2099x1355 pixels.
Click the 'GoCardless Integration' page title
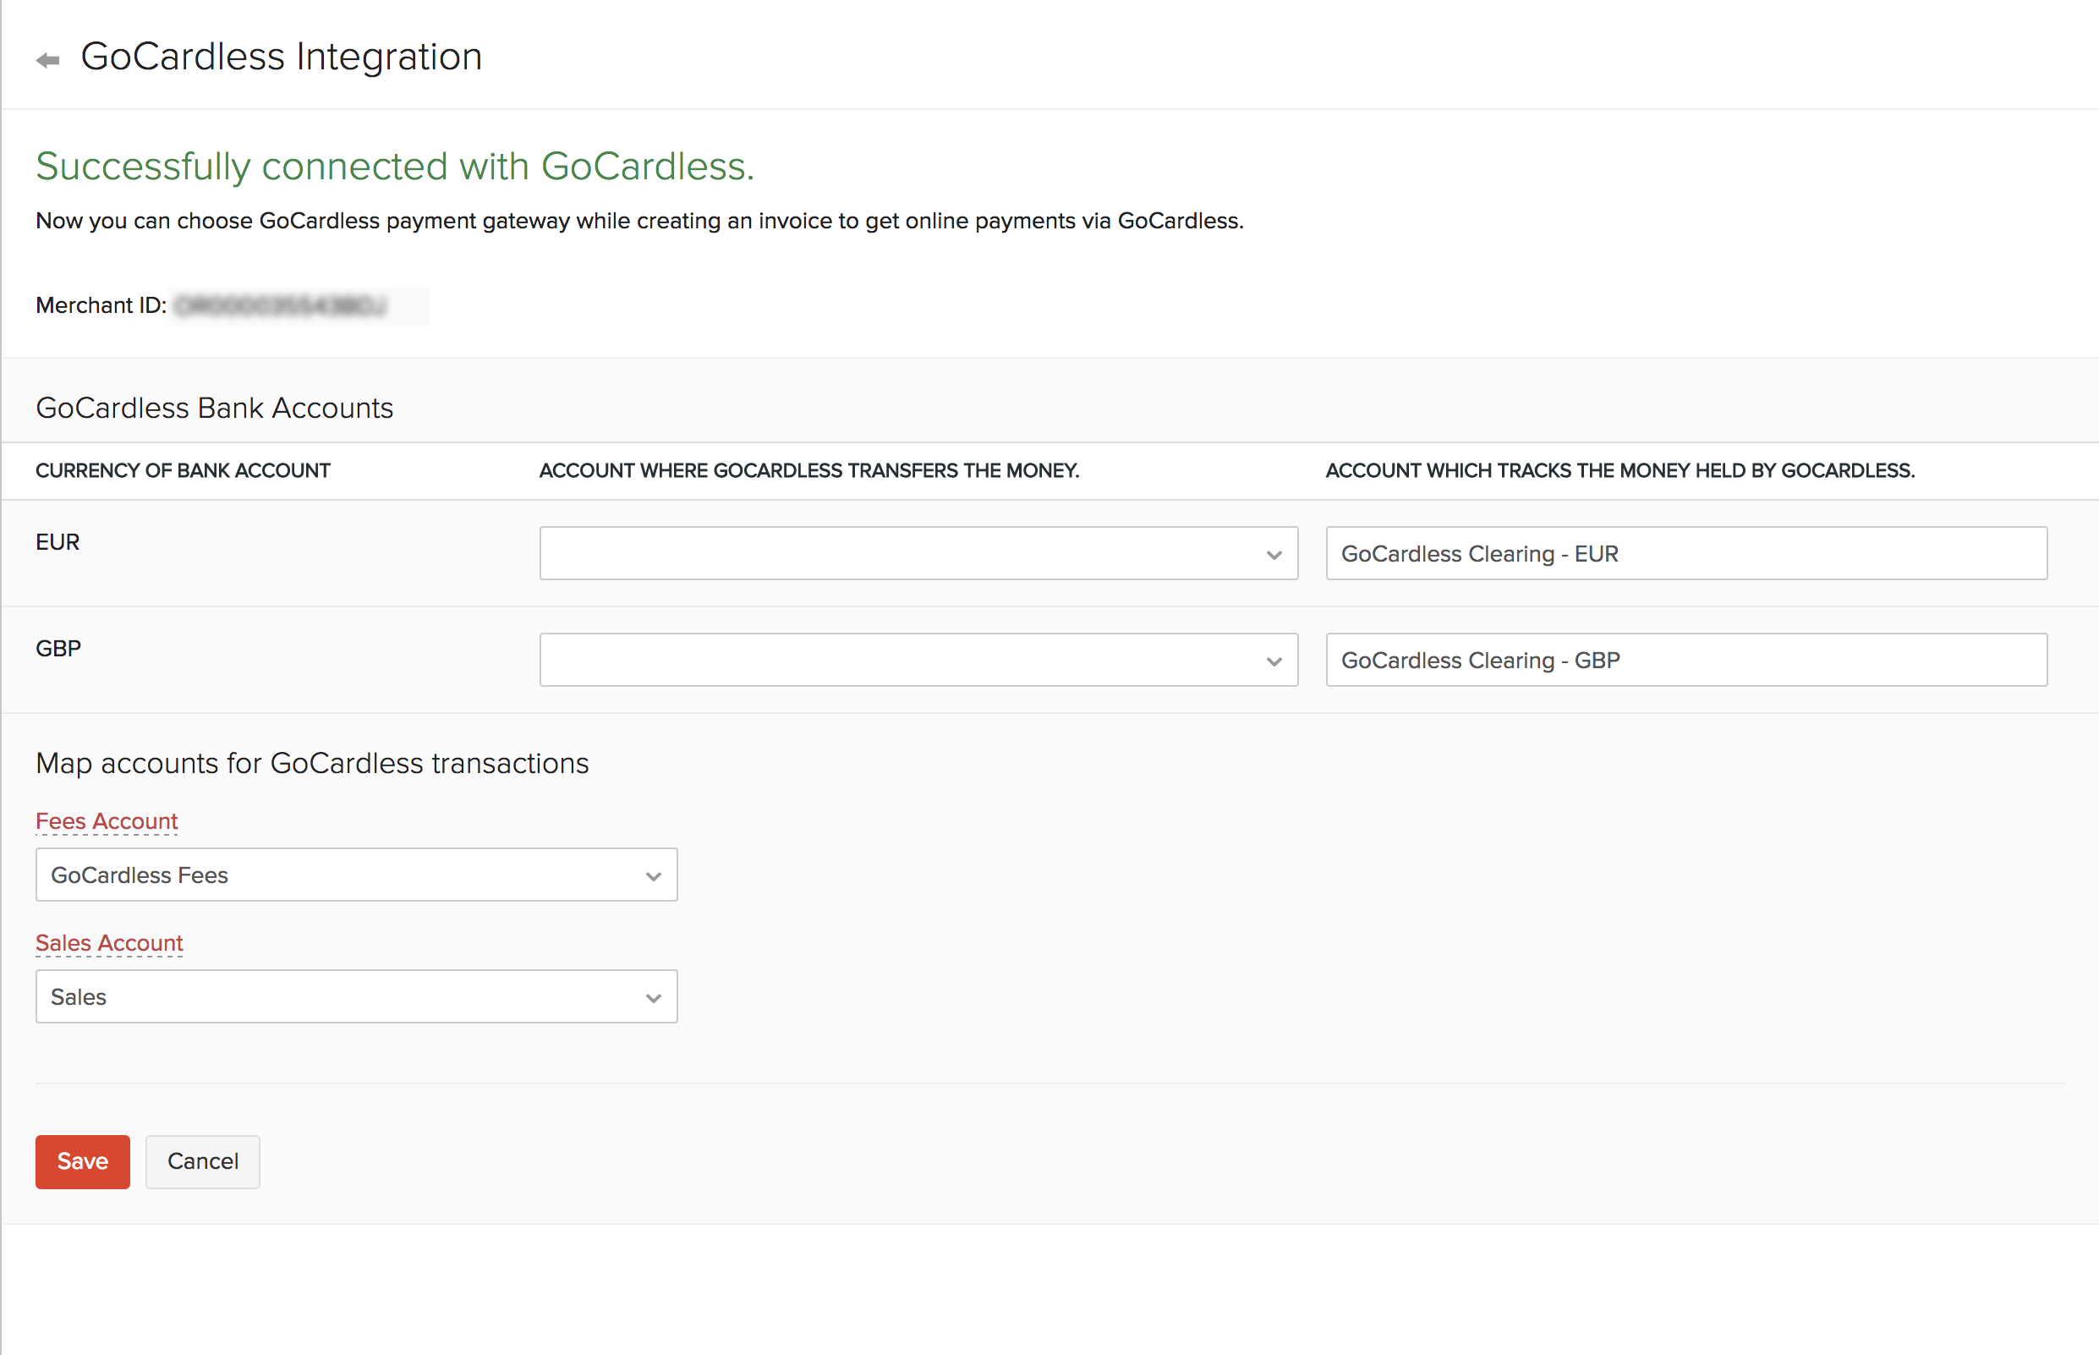282,58
